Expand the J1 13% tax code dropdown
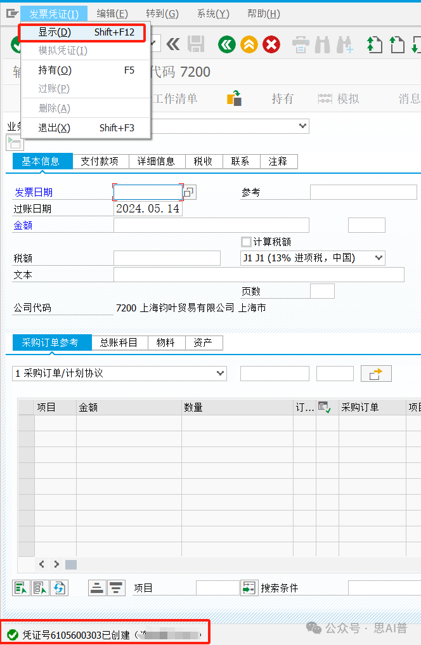This screenshot has height=645, width=421. click(379, 257)
